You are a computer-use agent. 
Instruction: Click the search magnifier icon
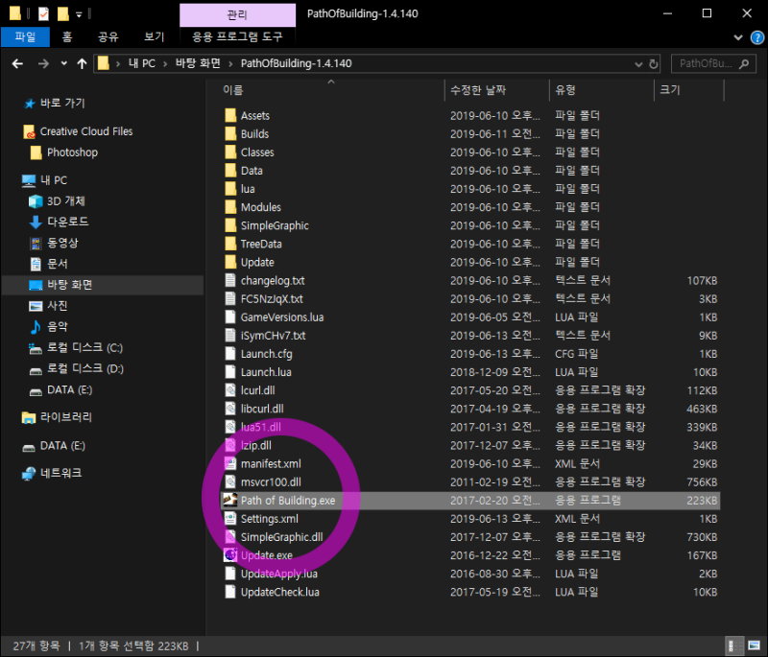(x=745, y=63)
